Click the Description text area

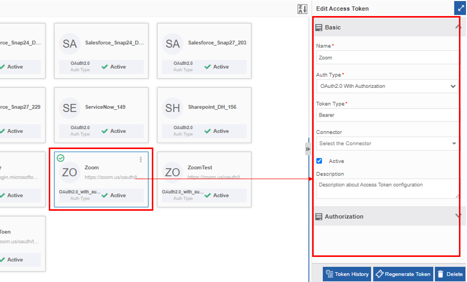pos(387,188)
